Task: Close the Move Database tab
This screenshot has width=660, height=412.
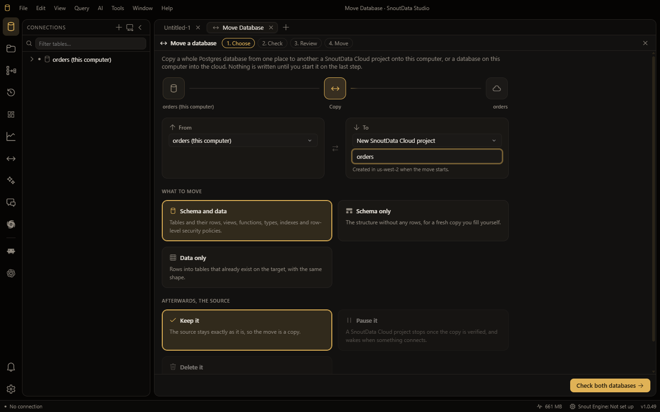Action: point(271,27)
